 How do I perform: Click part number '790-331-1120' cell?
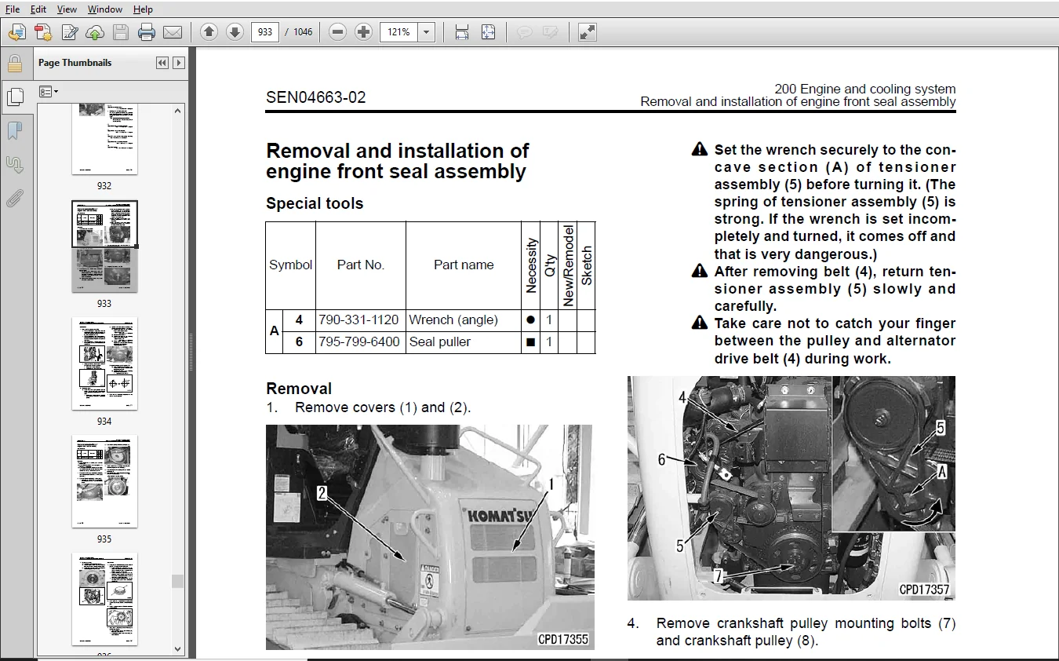[x=359, y=320]
